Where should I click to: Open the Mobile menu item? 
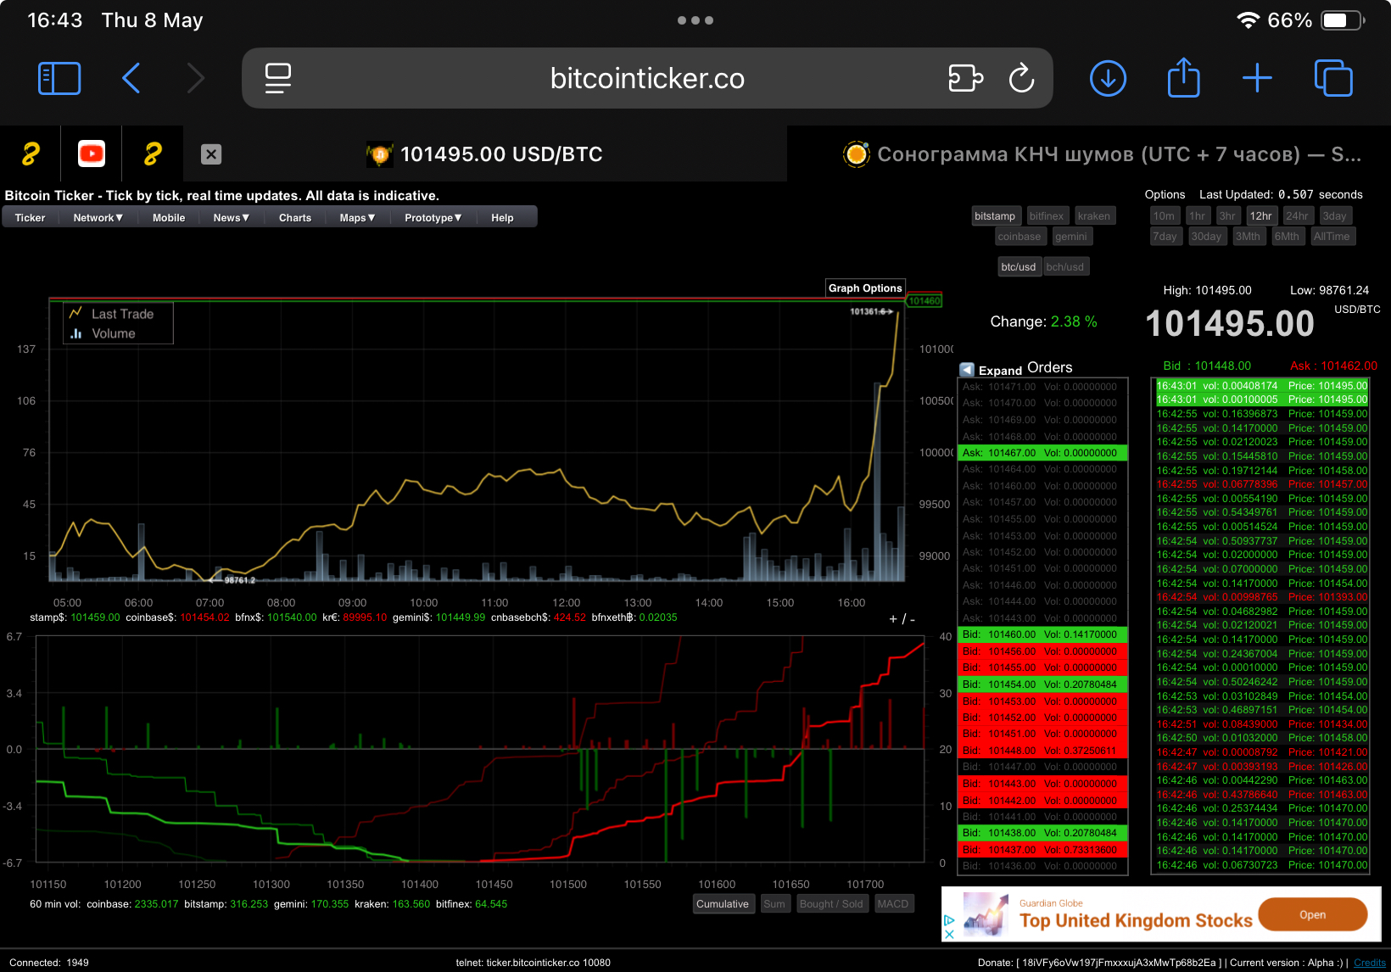click(169, 218)
